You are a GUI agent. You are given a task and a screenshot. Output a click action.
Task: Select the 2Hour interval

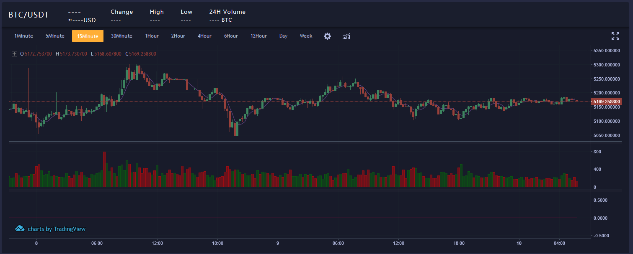coord(178,36)
